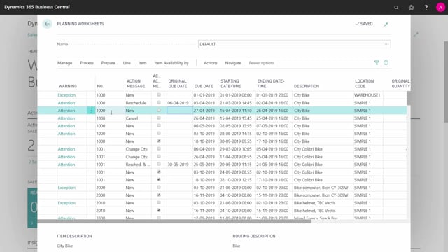Click the Fewer options link
Screen dimensions: 448x252
(x=261, y=63)
